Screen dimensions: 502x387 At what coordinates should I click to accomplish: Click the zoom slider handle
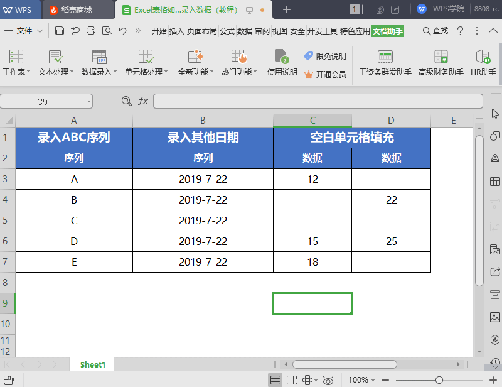pos(439,380)
